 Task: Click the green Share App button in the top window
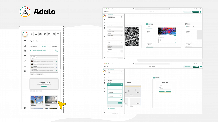pos(195,12)
